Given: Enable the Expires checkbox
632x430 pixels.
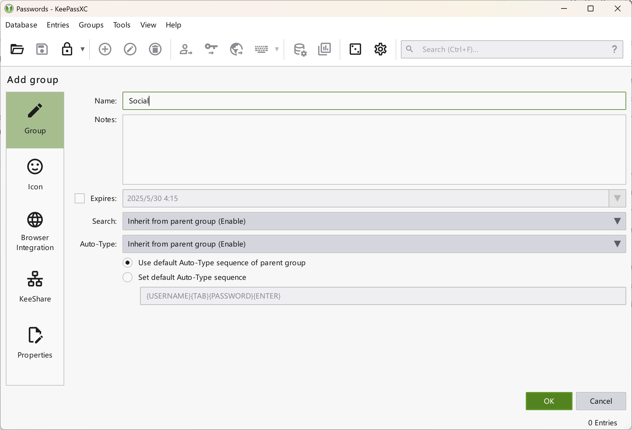Looking at the screenshot, I should (80, 198).
